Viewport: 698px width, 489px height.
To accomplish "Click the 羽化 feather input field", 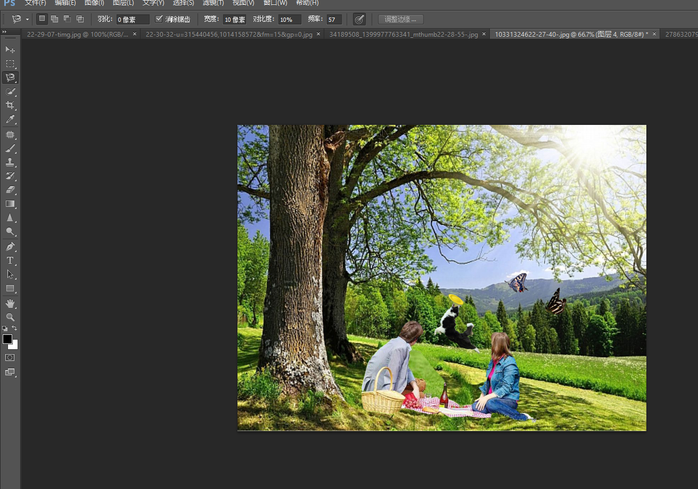I will [x=133, y=20].
